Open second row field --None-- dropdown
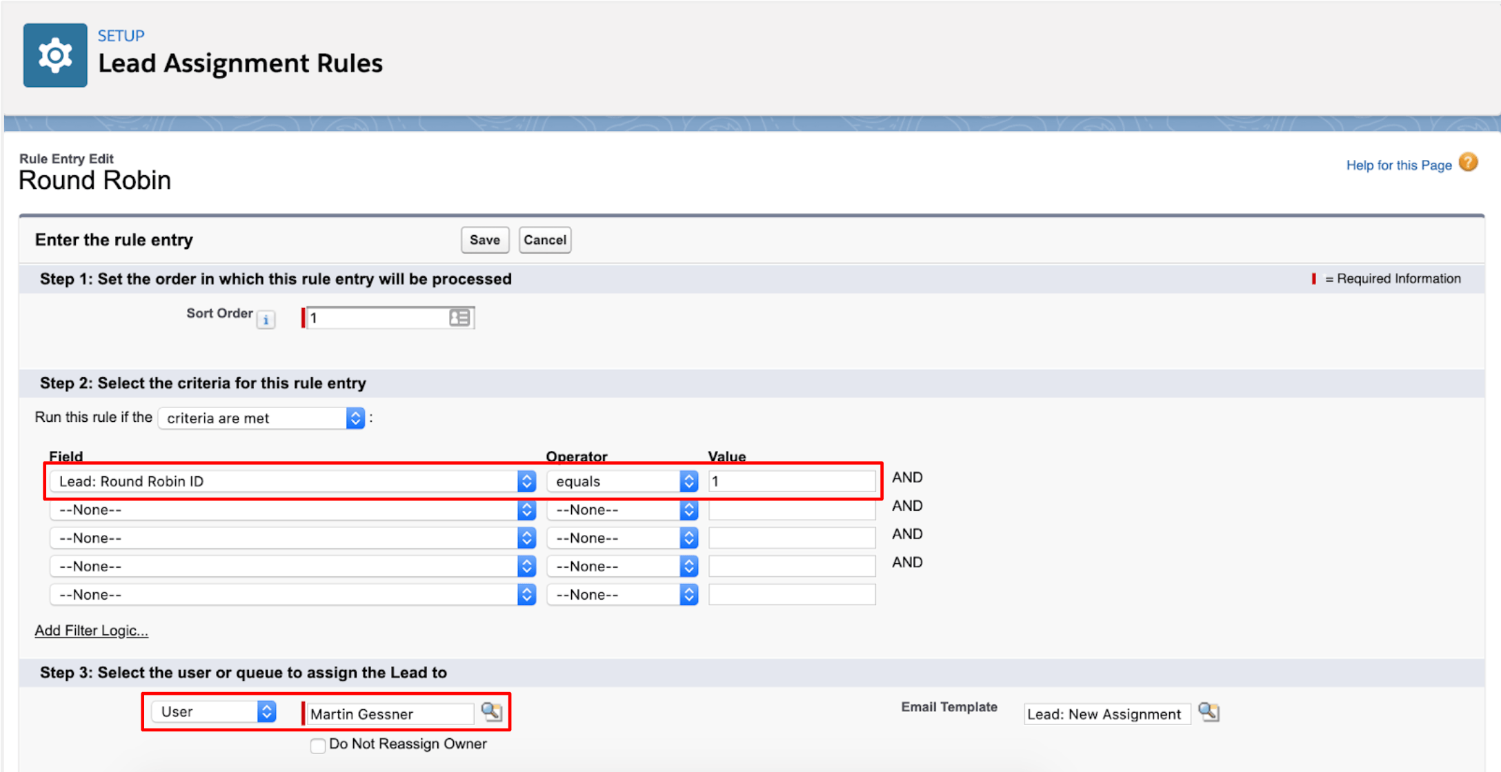The height and width of the screenshot is (772, 1501). (292, 509)
